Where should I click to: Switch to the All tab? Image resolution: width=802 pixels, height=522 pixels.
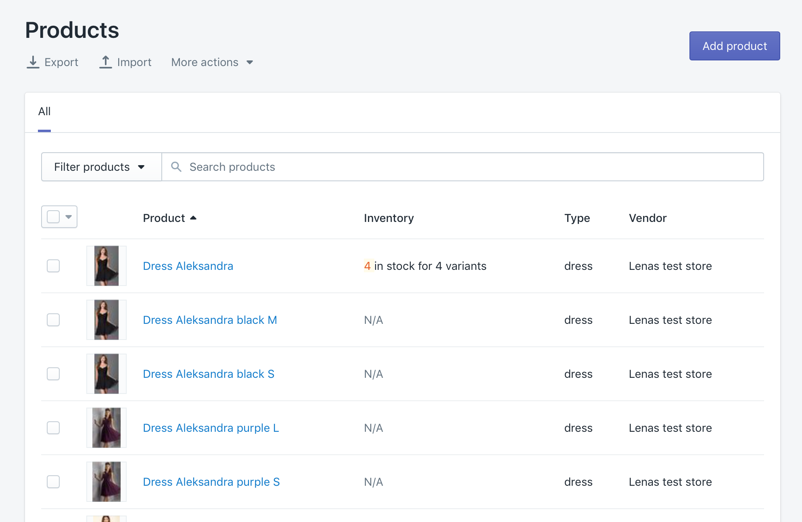pyautogui.click(x=44, y=112)
